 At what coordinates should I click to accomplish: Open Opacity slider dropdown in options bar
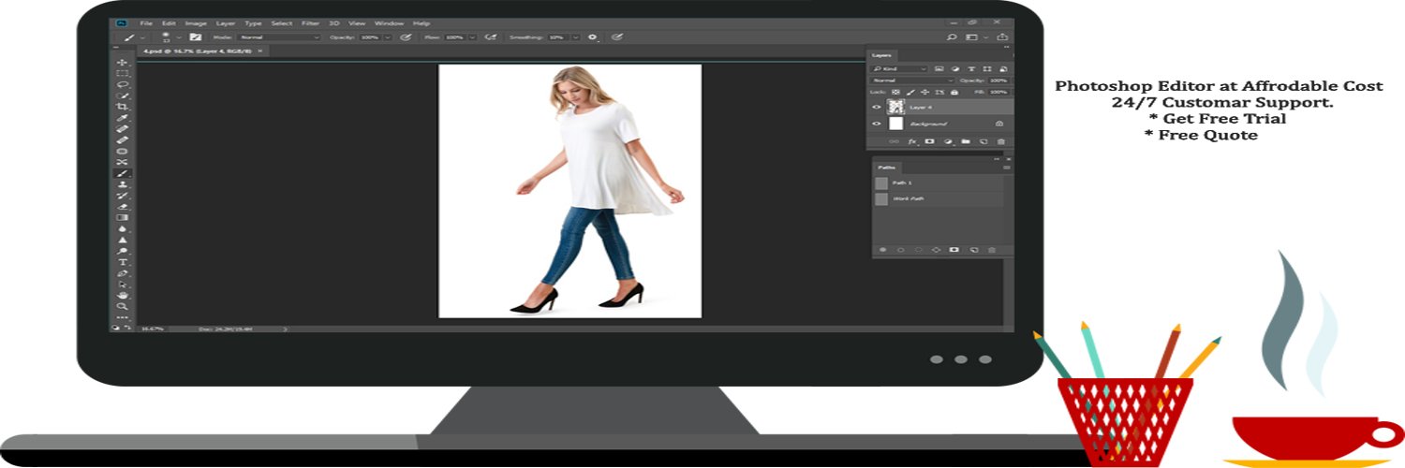point(388,37)
